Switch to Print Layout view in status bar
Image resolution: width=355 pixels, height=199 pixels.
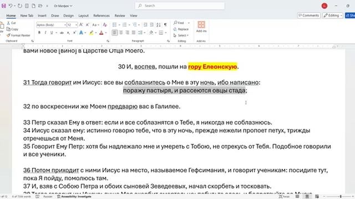[307, 197]
